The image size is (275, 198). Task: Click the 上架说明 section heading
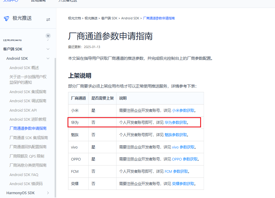80,76
